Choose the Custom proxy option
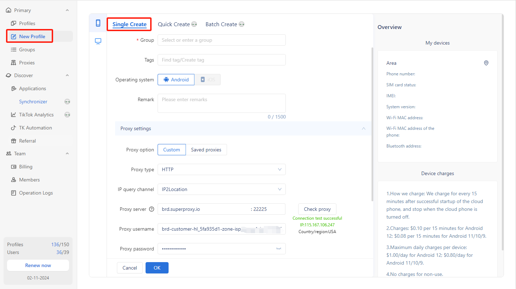The width and height of the screenshot is (516, 289). click(171, 150)
